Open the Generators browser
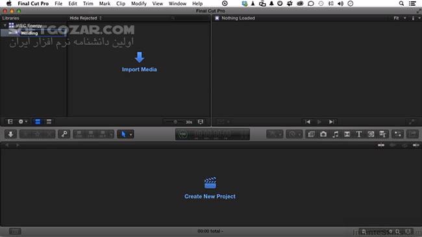 [371, 134]
